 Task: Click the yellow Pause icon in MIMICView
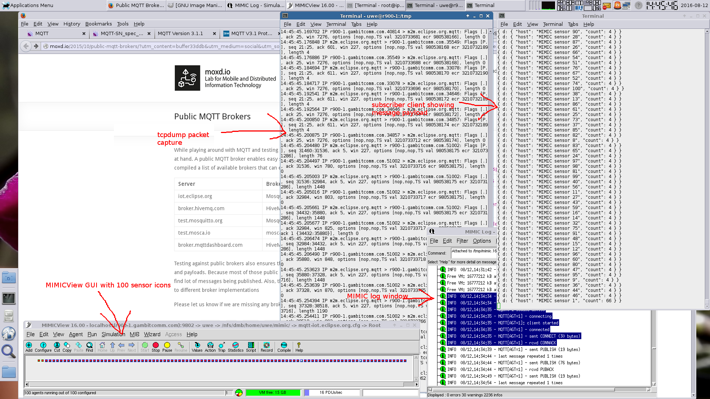click(x=167, y=347)
